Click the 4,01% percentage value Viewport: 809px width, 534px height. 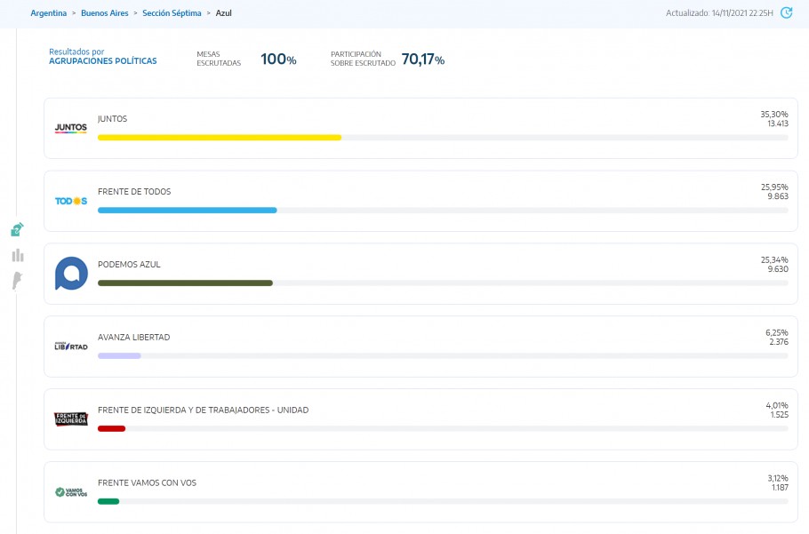click(x=777, y=406)
